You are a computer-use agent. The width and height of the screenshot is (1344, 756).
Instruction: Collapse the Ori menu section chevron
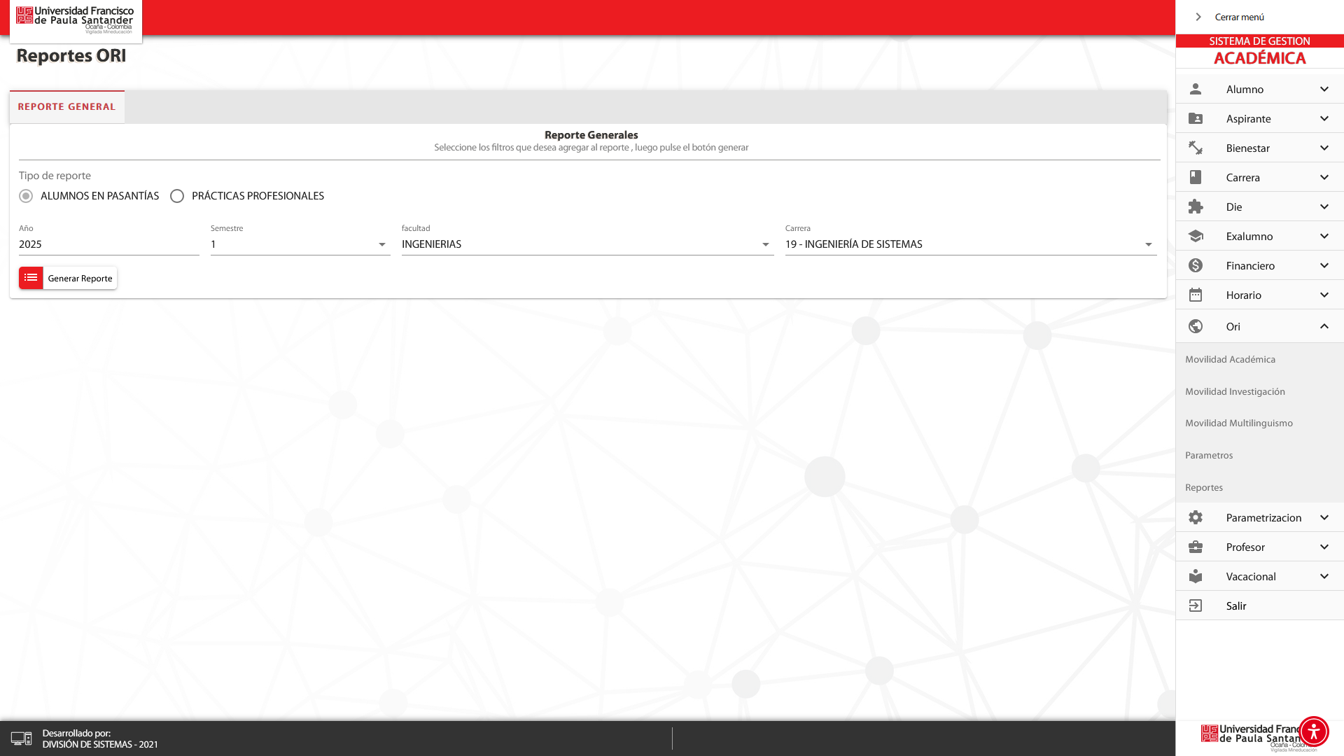(x=1324, y=326)
